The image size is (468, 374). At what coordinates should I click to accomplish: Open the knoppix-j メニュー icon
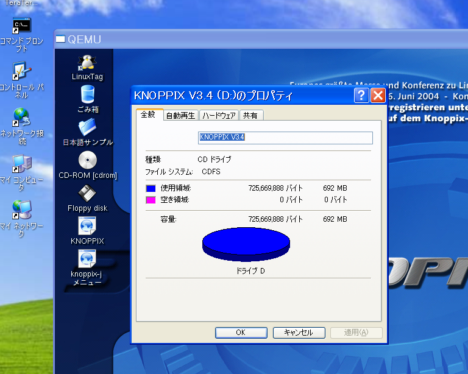click(x=87, y=259)
